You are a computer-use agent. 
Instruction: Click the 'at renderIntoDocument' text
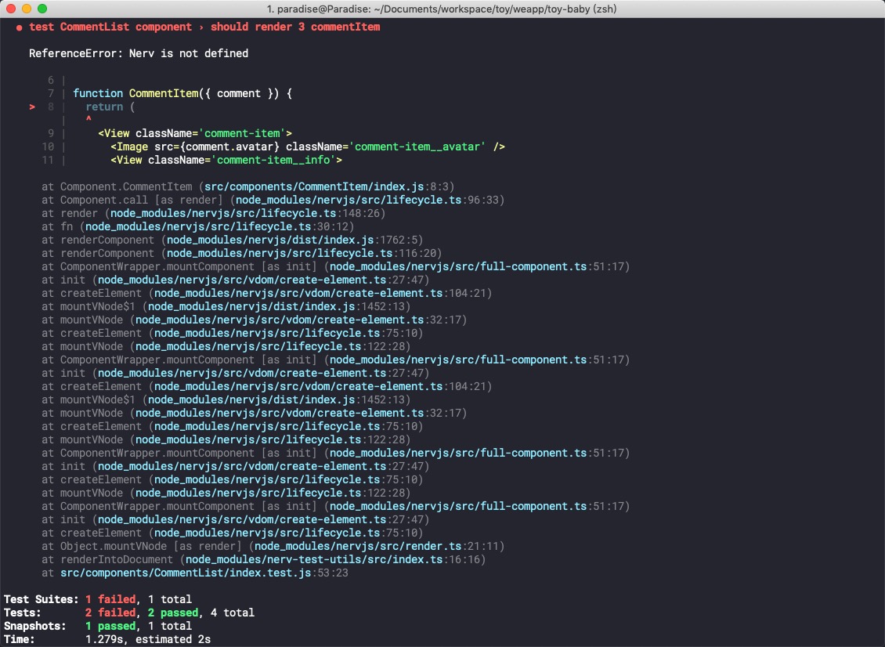click(x=107, y=559)
